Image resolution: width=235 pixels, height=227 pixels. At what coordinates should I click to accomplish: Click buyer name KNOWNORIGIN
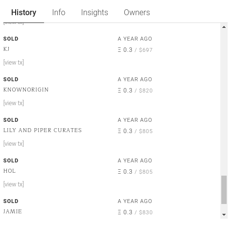[x=26, y=90]
